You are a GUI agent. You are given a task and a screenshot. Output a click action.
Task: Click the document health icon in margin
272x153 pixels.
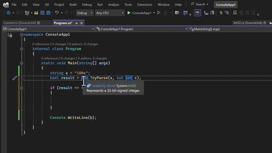pyautogui.click(x=10, y=35)
